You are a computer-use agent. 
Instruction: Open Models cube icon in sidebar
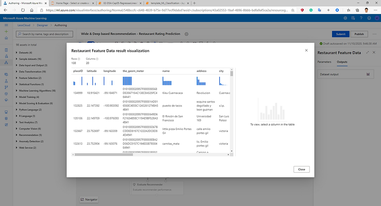tap(6, 94)
